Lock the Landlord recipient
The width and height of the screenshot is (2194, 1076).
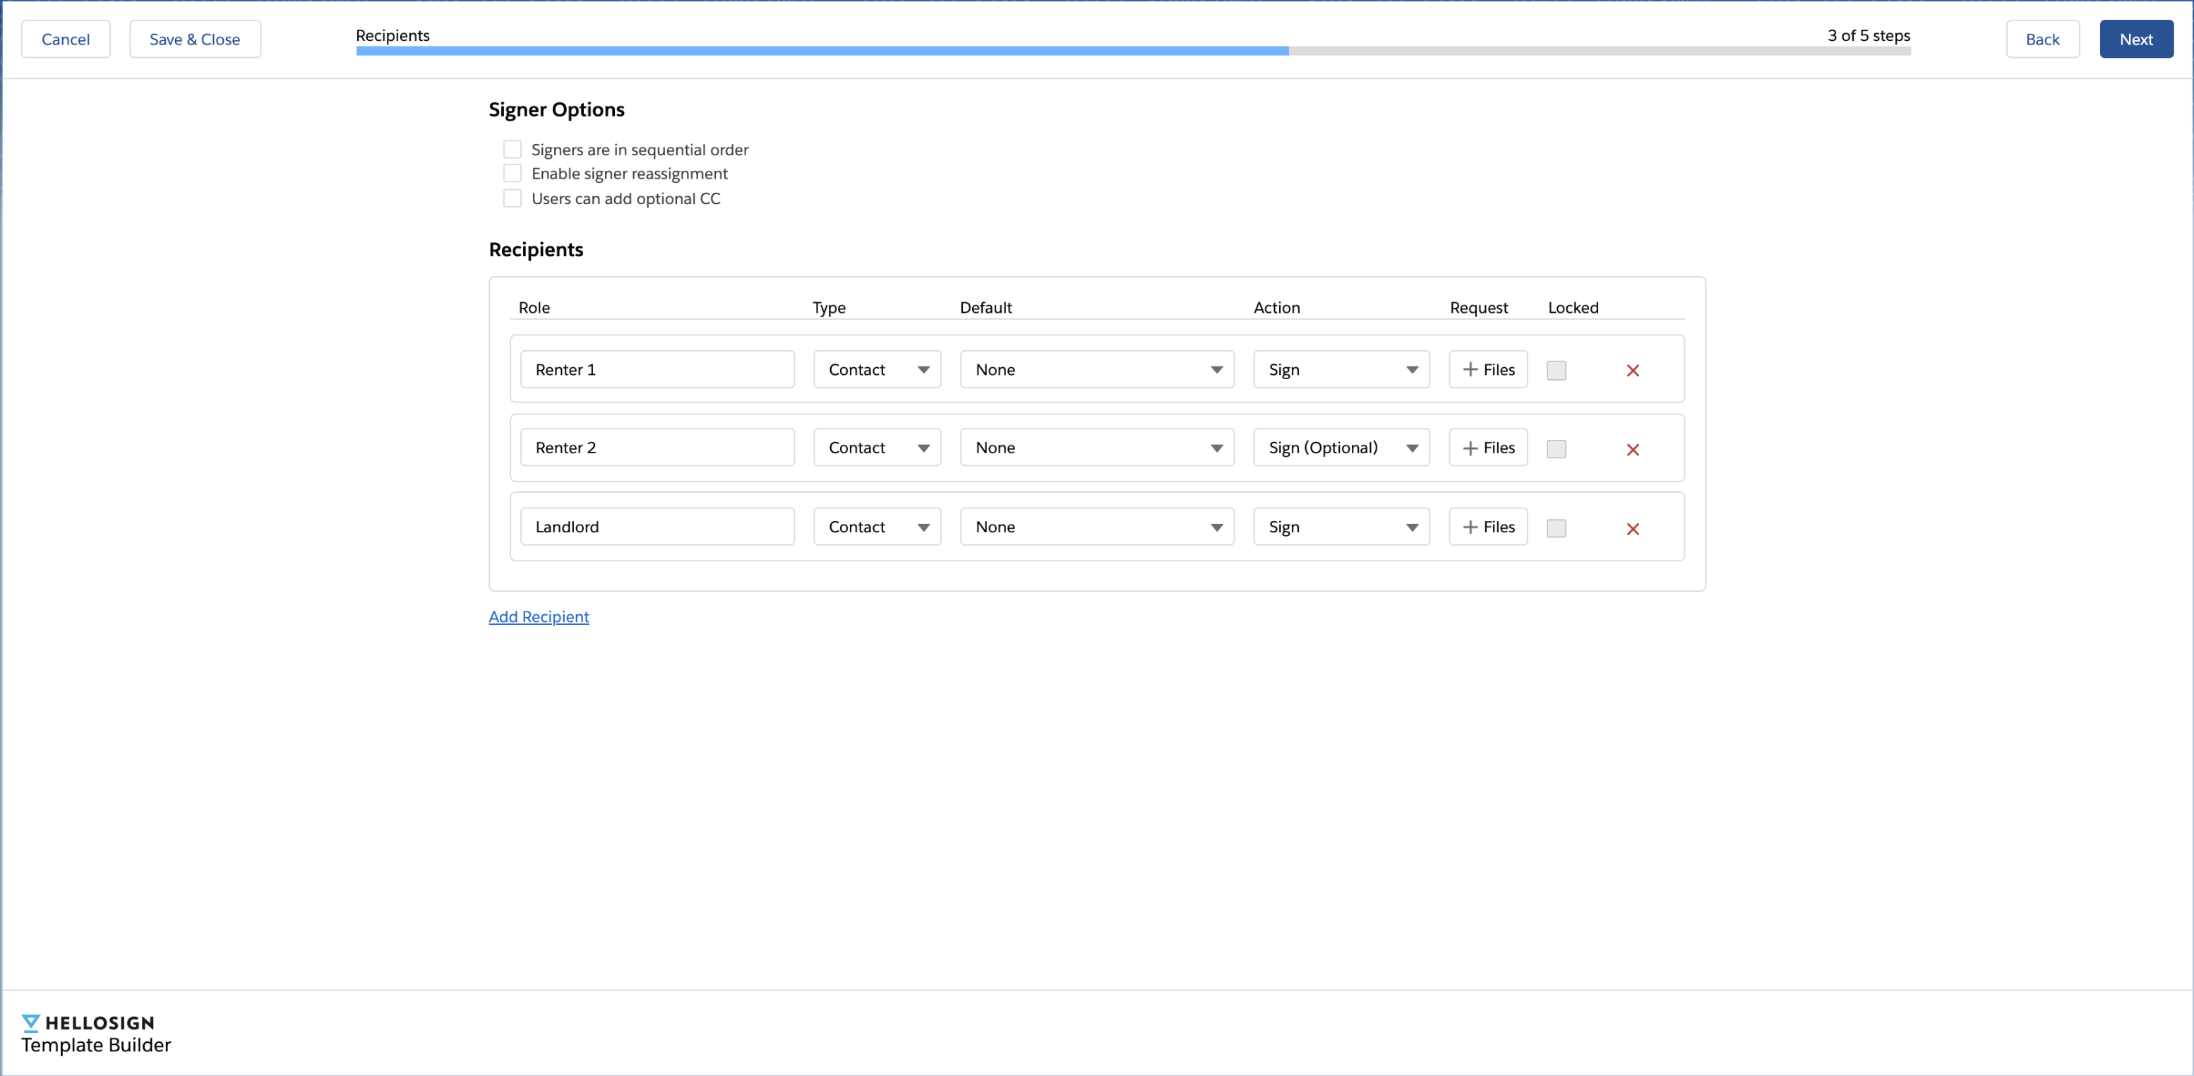(x=1556, y=528)
